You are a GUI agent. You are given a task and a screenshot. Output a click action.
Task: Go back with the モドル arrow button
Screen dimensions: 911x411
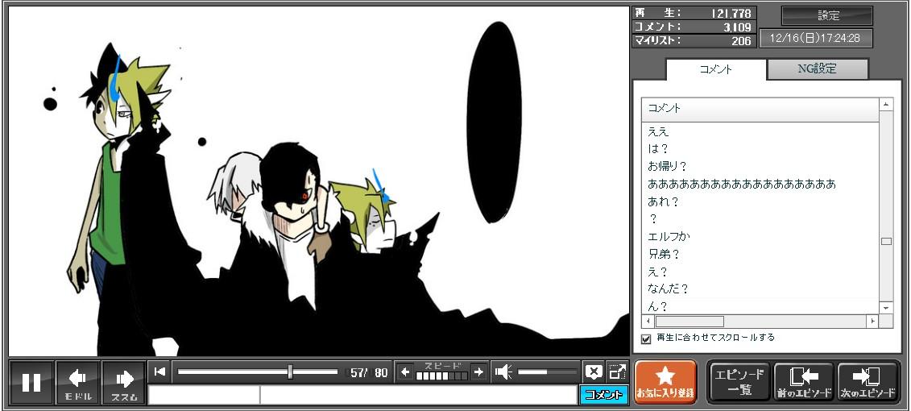78,382
